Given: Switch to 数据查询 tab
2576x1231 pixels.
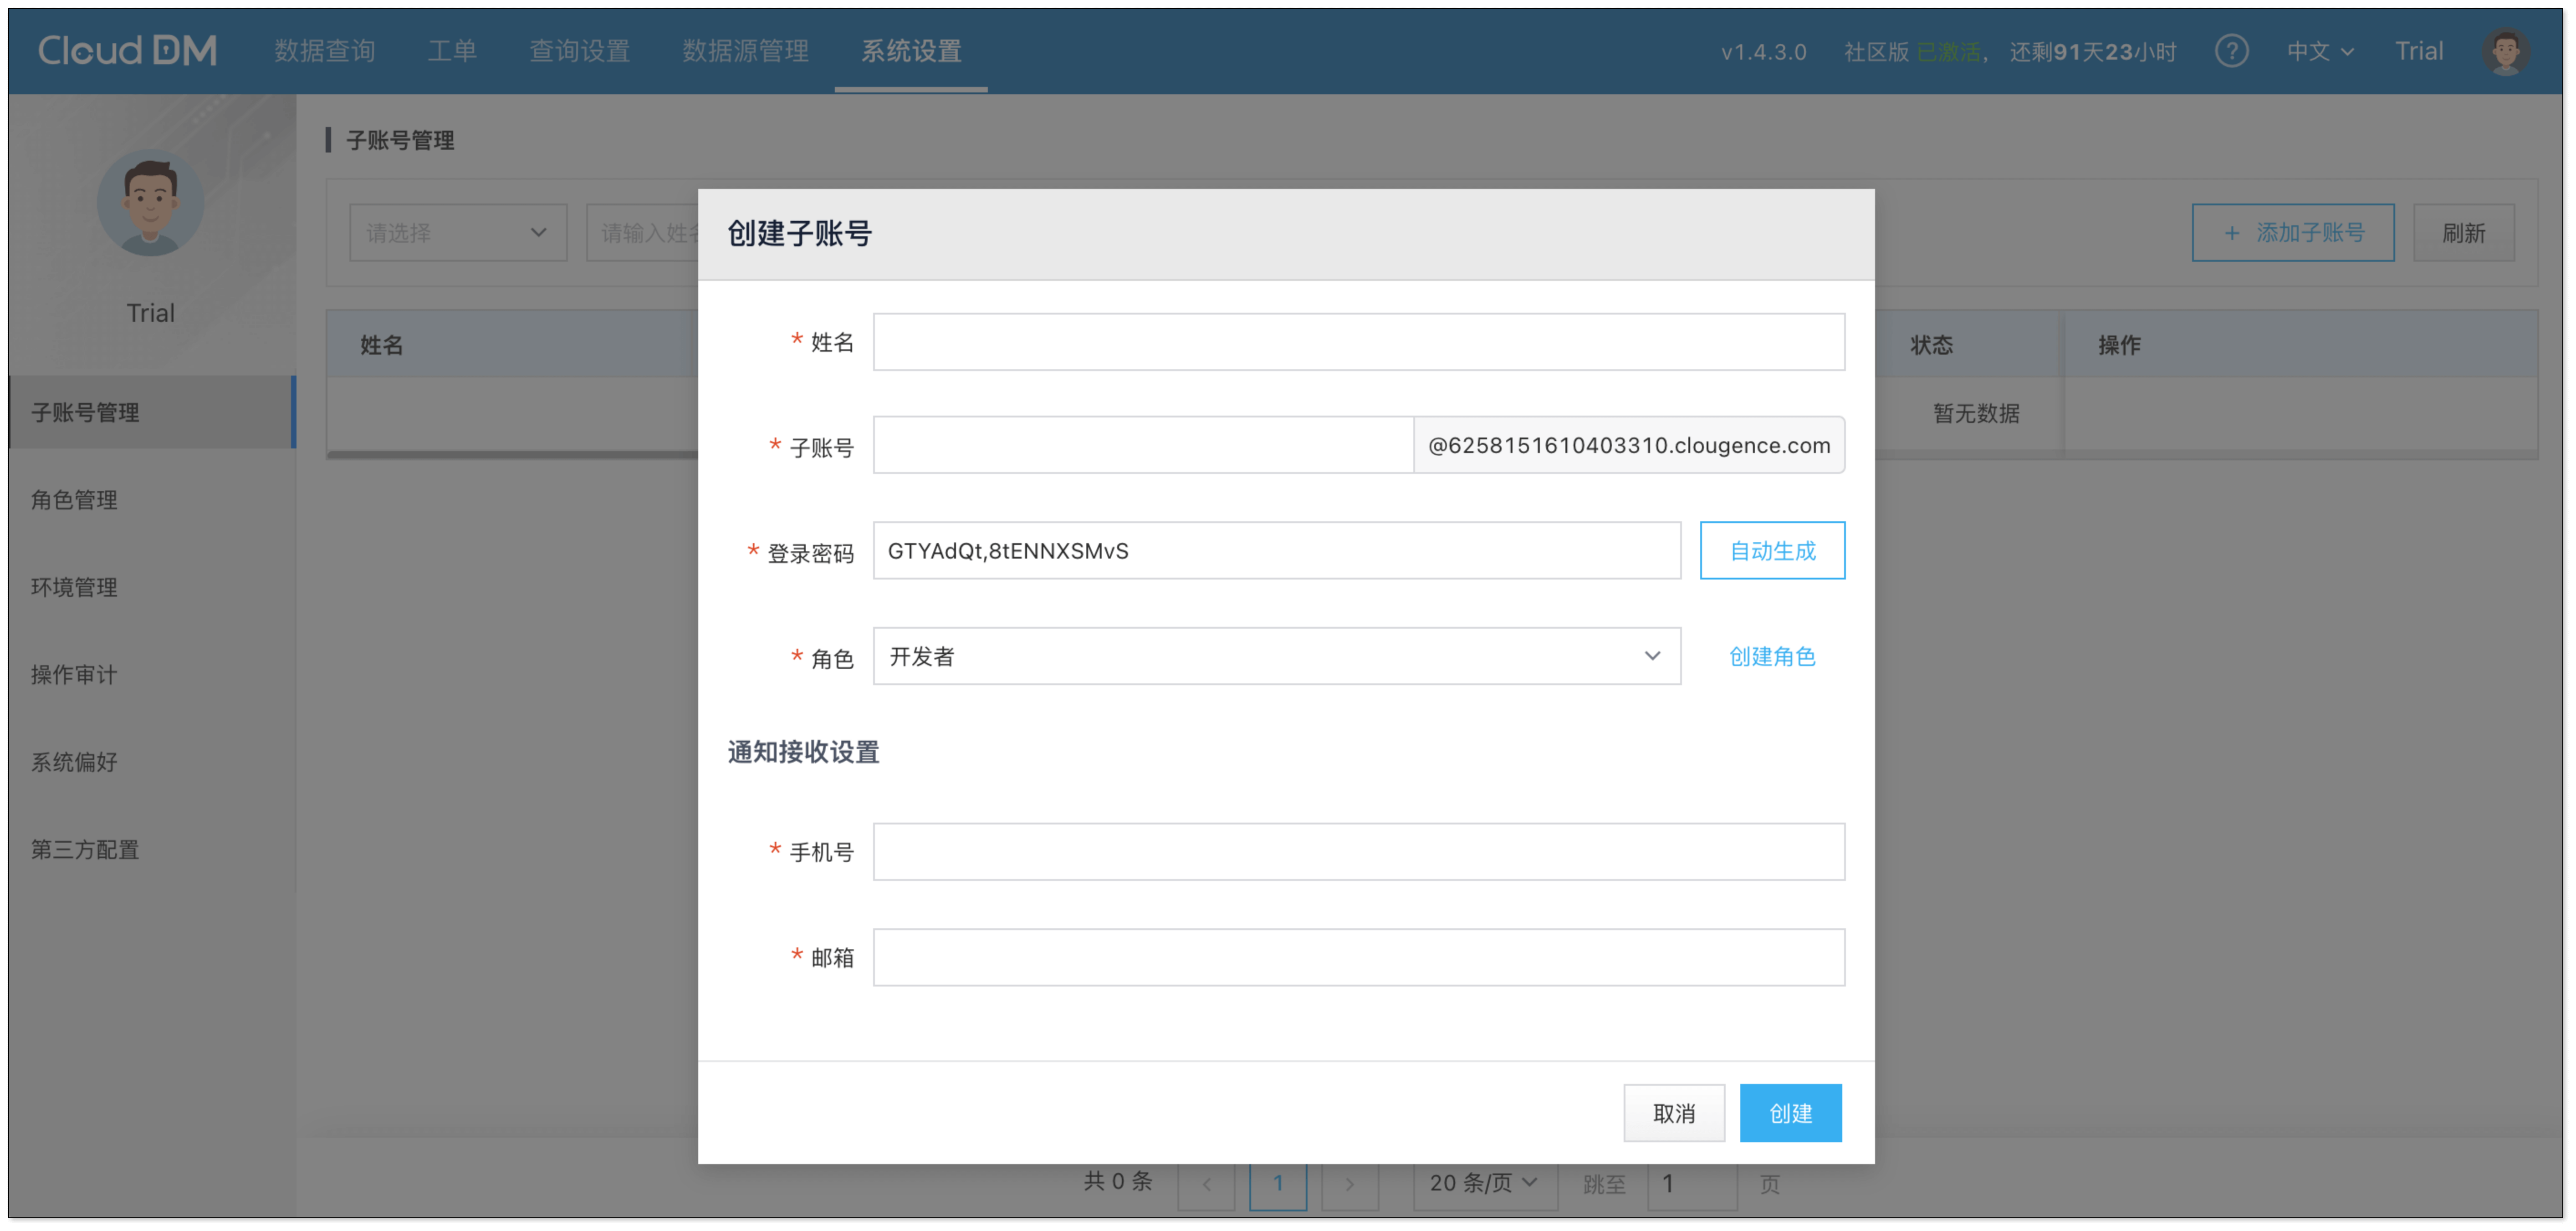Looking at the screenshot, I should click(x=325, y=51).
